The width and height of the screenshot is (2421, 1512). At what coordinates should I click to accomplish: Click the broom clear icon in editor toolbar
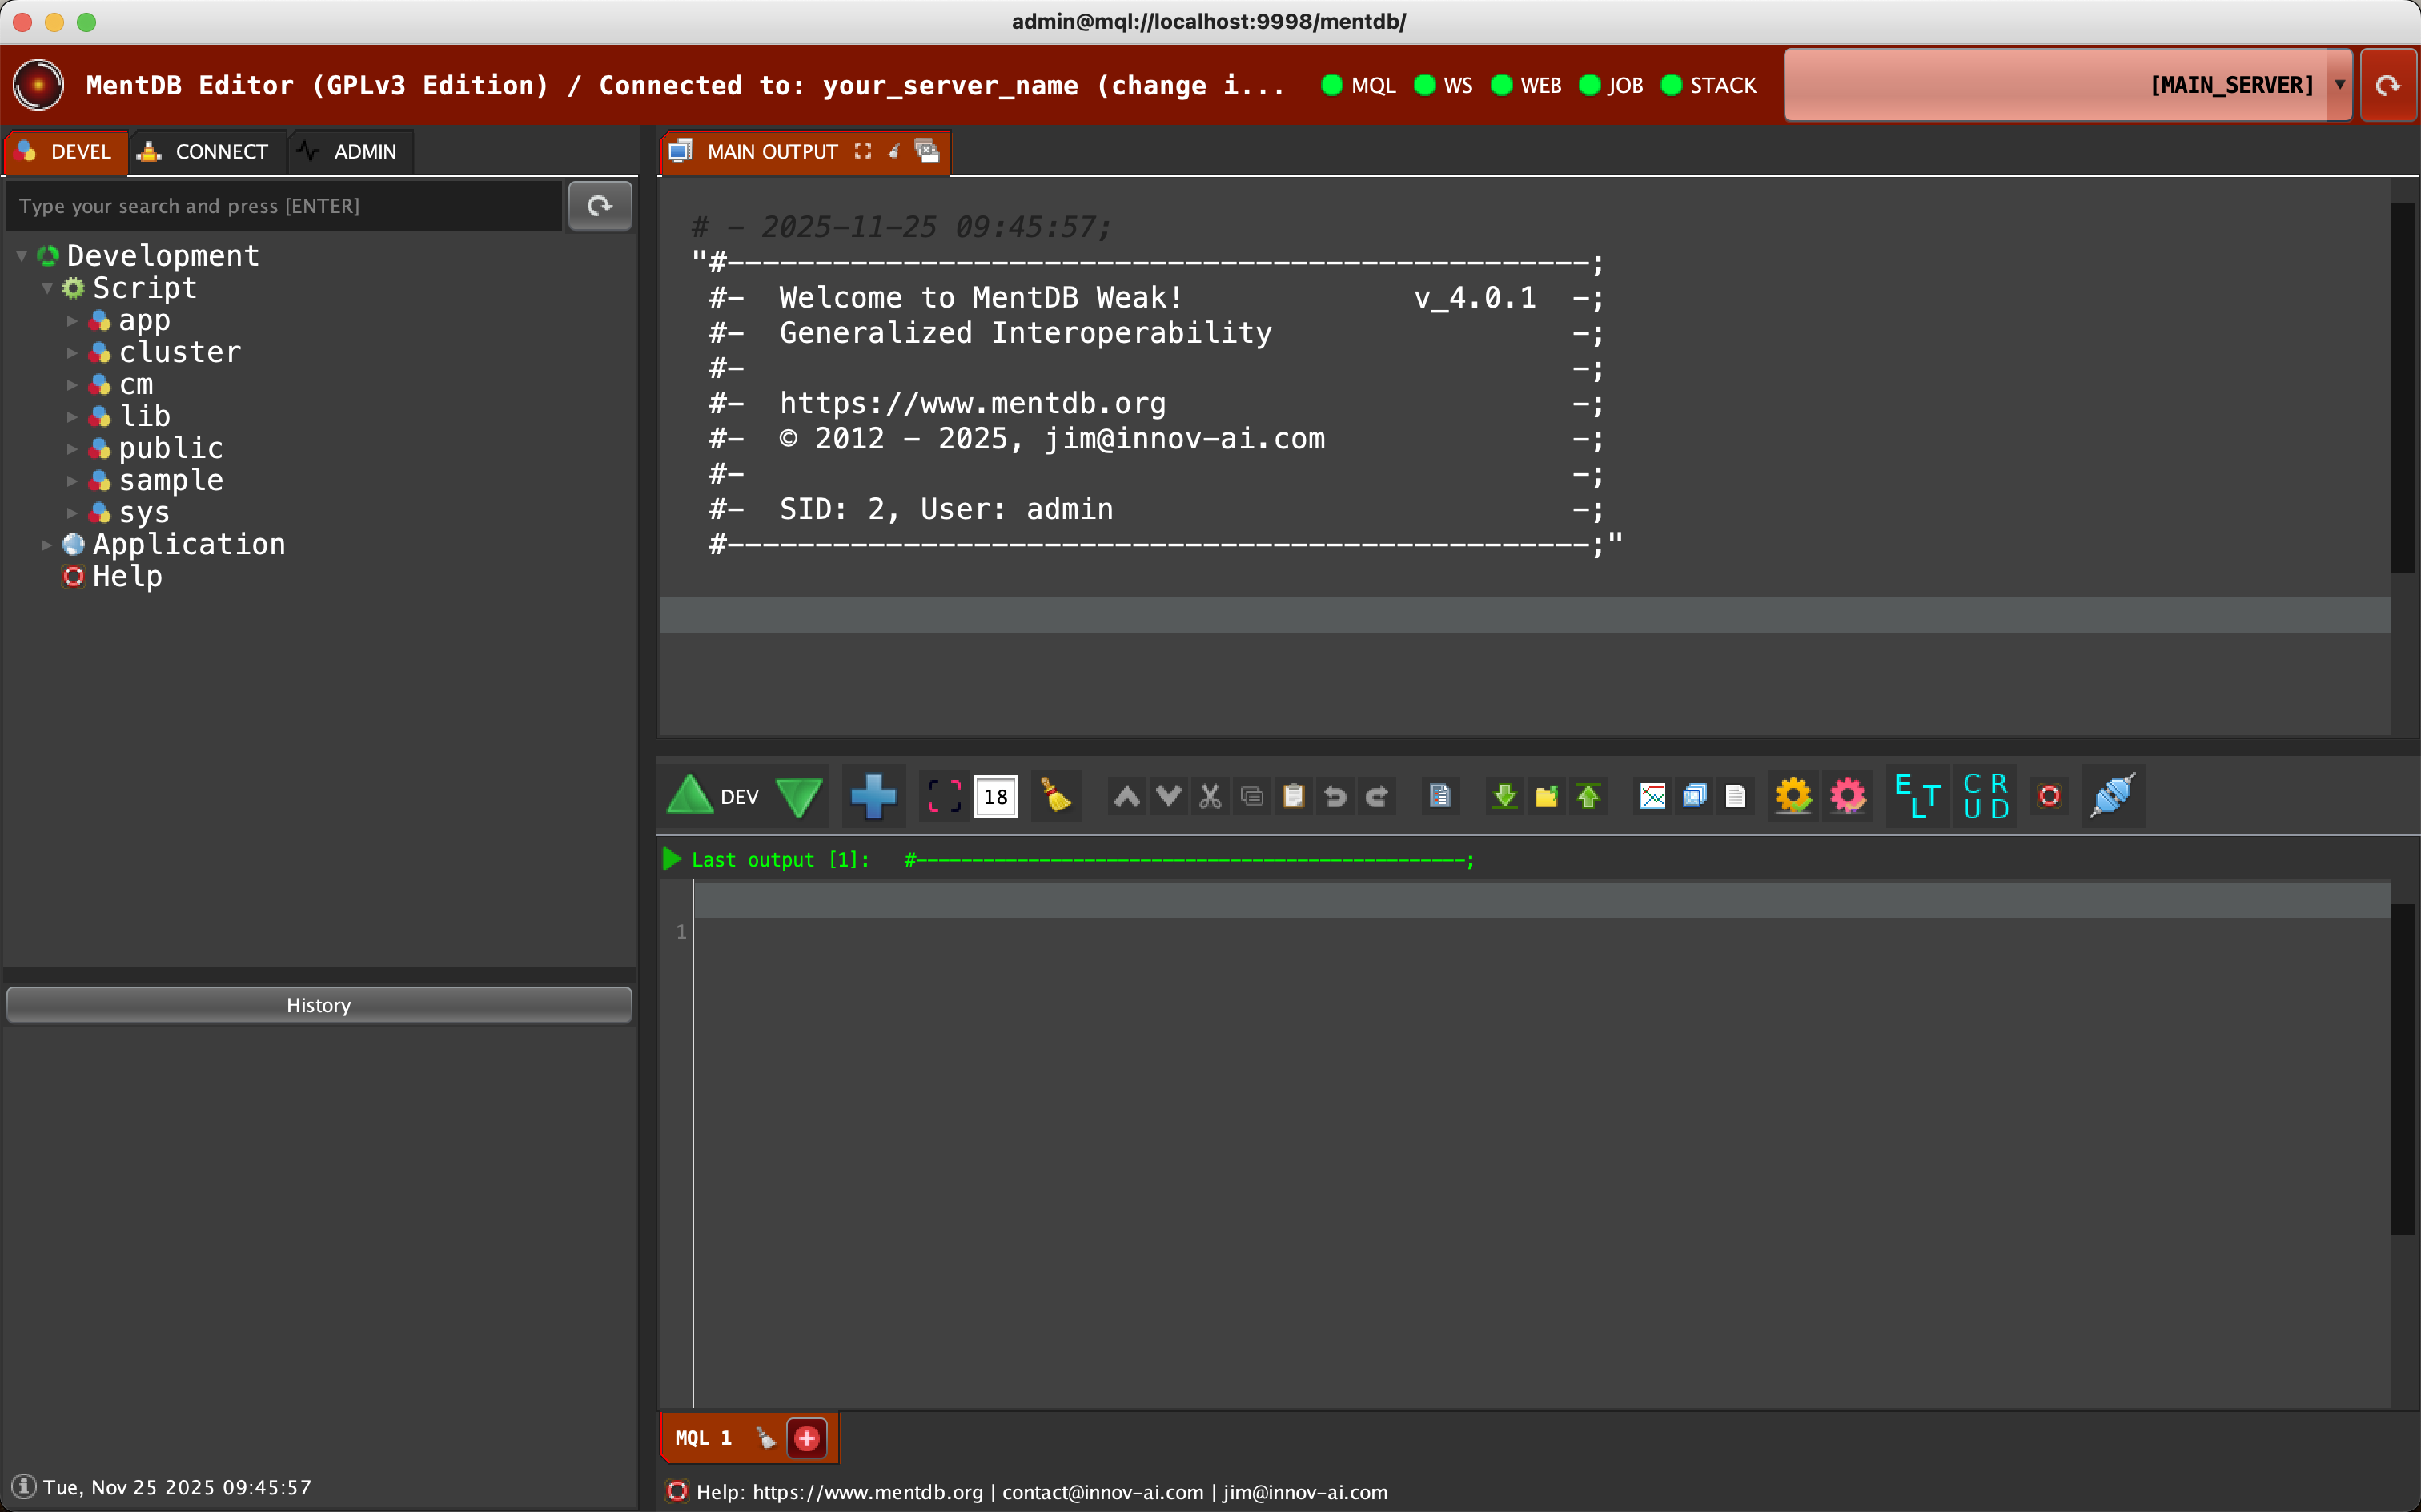tap(1055, 796)
